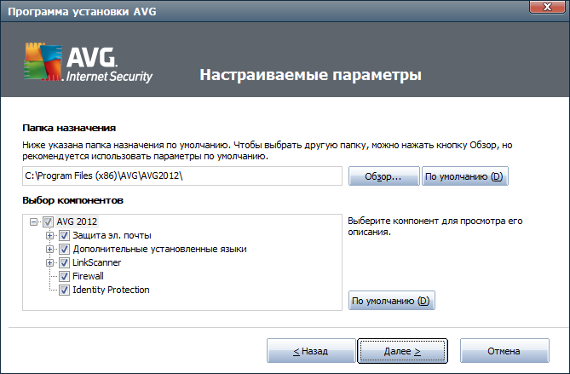The image size is (570, 374).
Task: Uncheck the Firewall checkbox
Action: tap(65, 276)
